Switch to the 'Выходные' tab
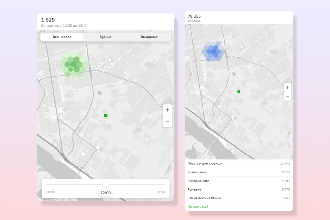 tap(149, 37)
